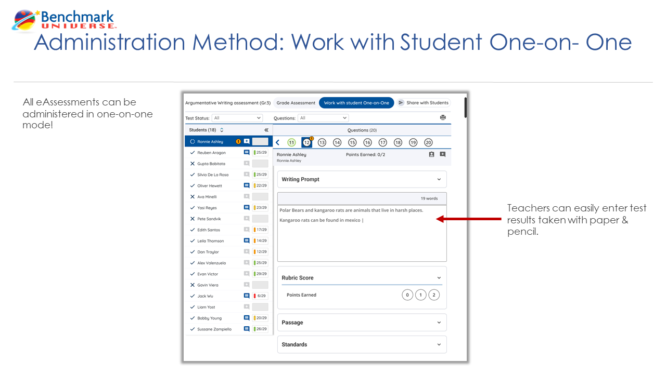
Task: Click Jack Wu's 6/29 score
Action: click(260, 296)
